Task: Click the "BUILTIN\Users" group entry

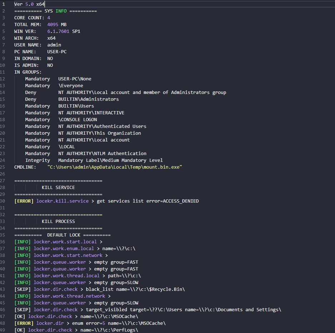Action: click(x=76, y=106)
